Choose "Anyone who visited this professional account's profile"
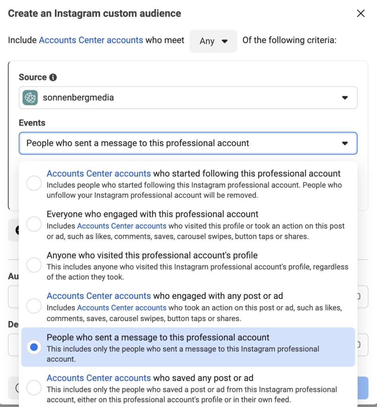This screenshot has height=407, width=377. (x=34, y=265)
